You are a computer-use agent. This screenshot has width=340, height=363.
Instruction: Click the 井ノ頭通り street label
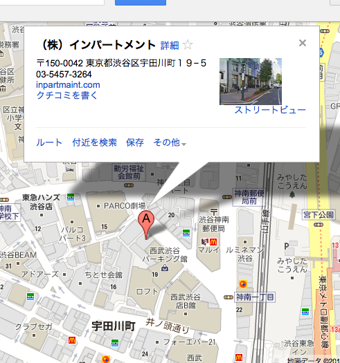point(168,325)
